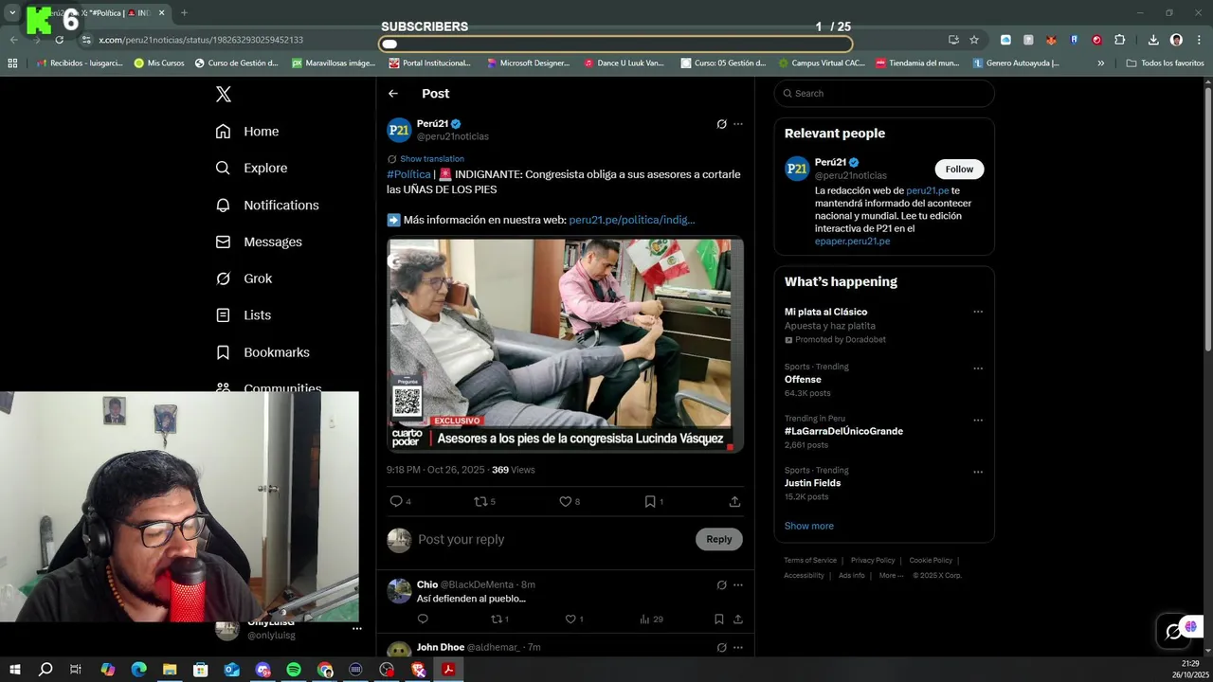
Task: Open the peru21.pe/politica article link
Action: 632,220
